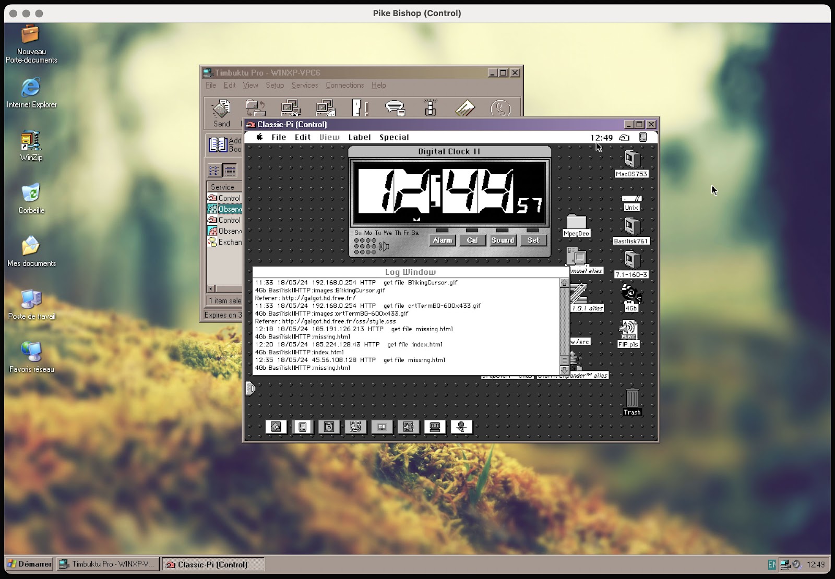835x579 pixels.
Task: Click log entry "get file index.html"
Action: tap(415, 344)
